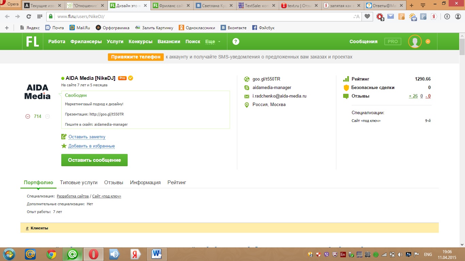
Task: Open 'Разработка сайтов' specialization link
Action: [x=73, y=196]
